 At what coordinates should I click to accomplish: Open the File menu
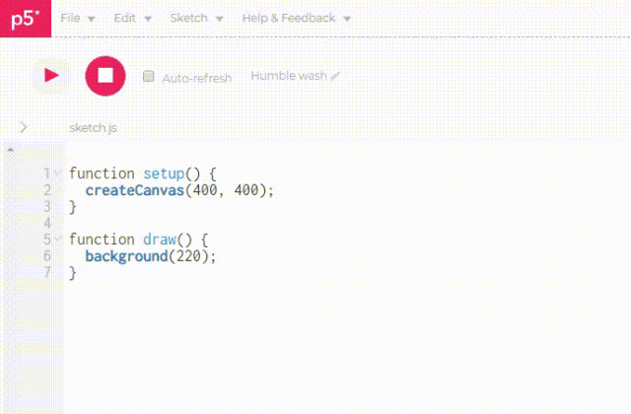tap(77, 18)
